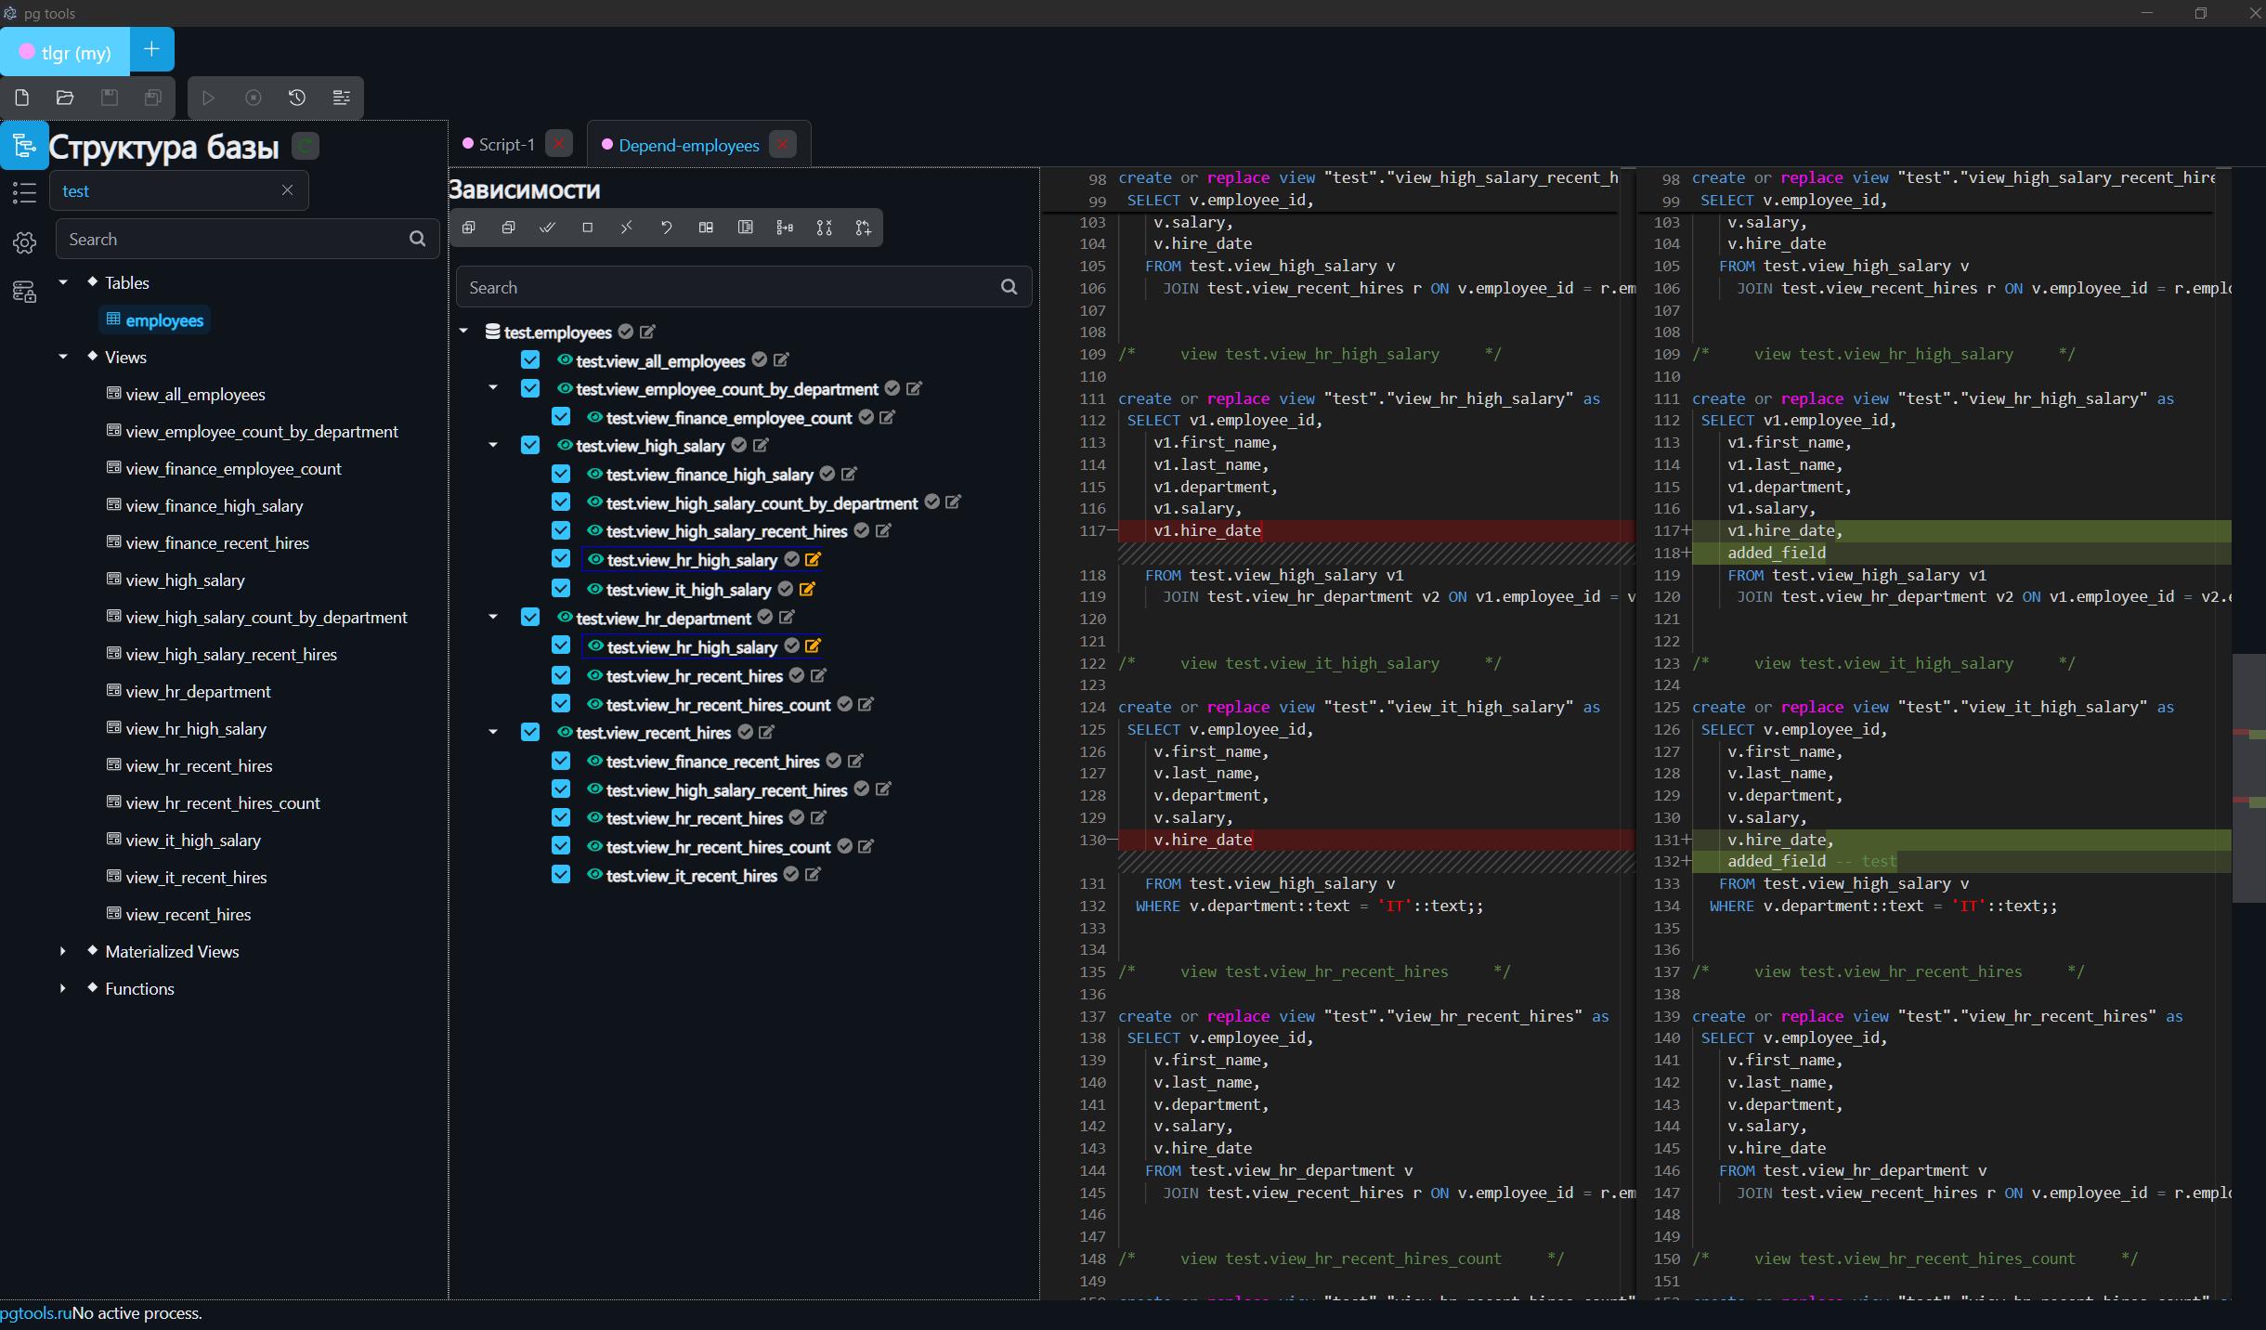The image size is (2266, 1330).
Task: Collapse test.view_hr_department dependency branch
Action: point(493,618)
